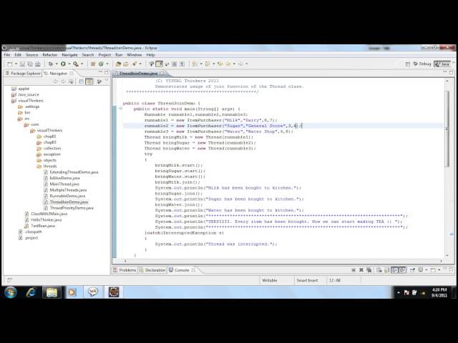458x343 pixels.
Task: Click the Open Type toolbar icon
Action: [x=118, y=64]
